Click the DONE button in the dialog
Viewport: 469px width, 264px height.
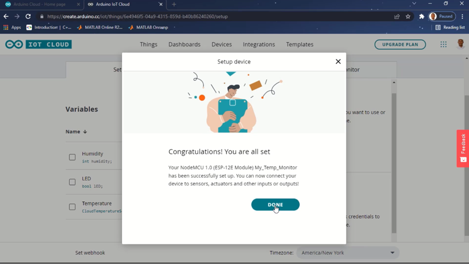point(275,205)
